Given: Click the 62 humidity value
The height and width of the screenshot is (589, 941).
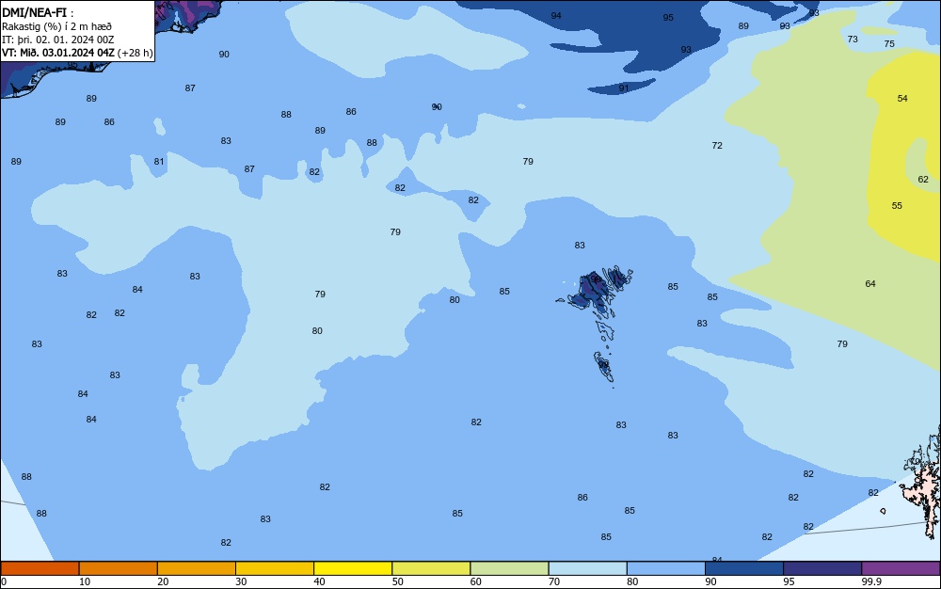Looking at the screenshot, I should [923, 180].
